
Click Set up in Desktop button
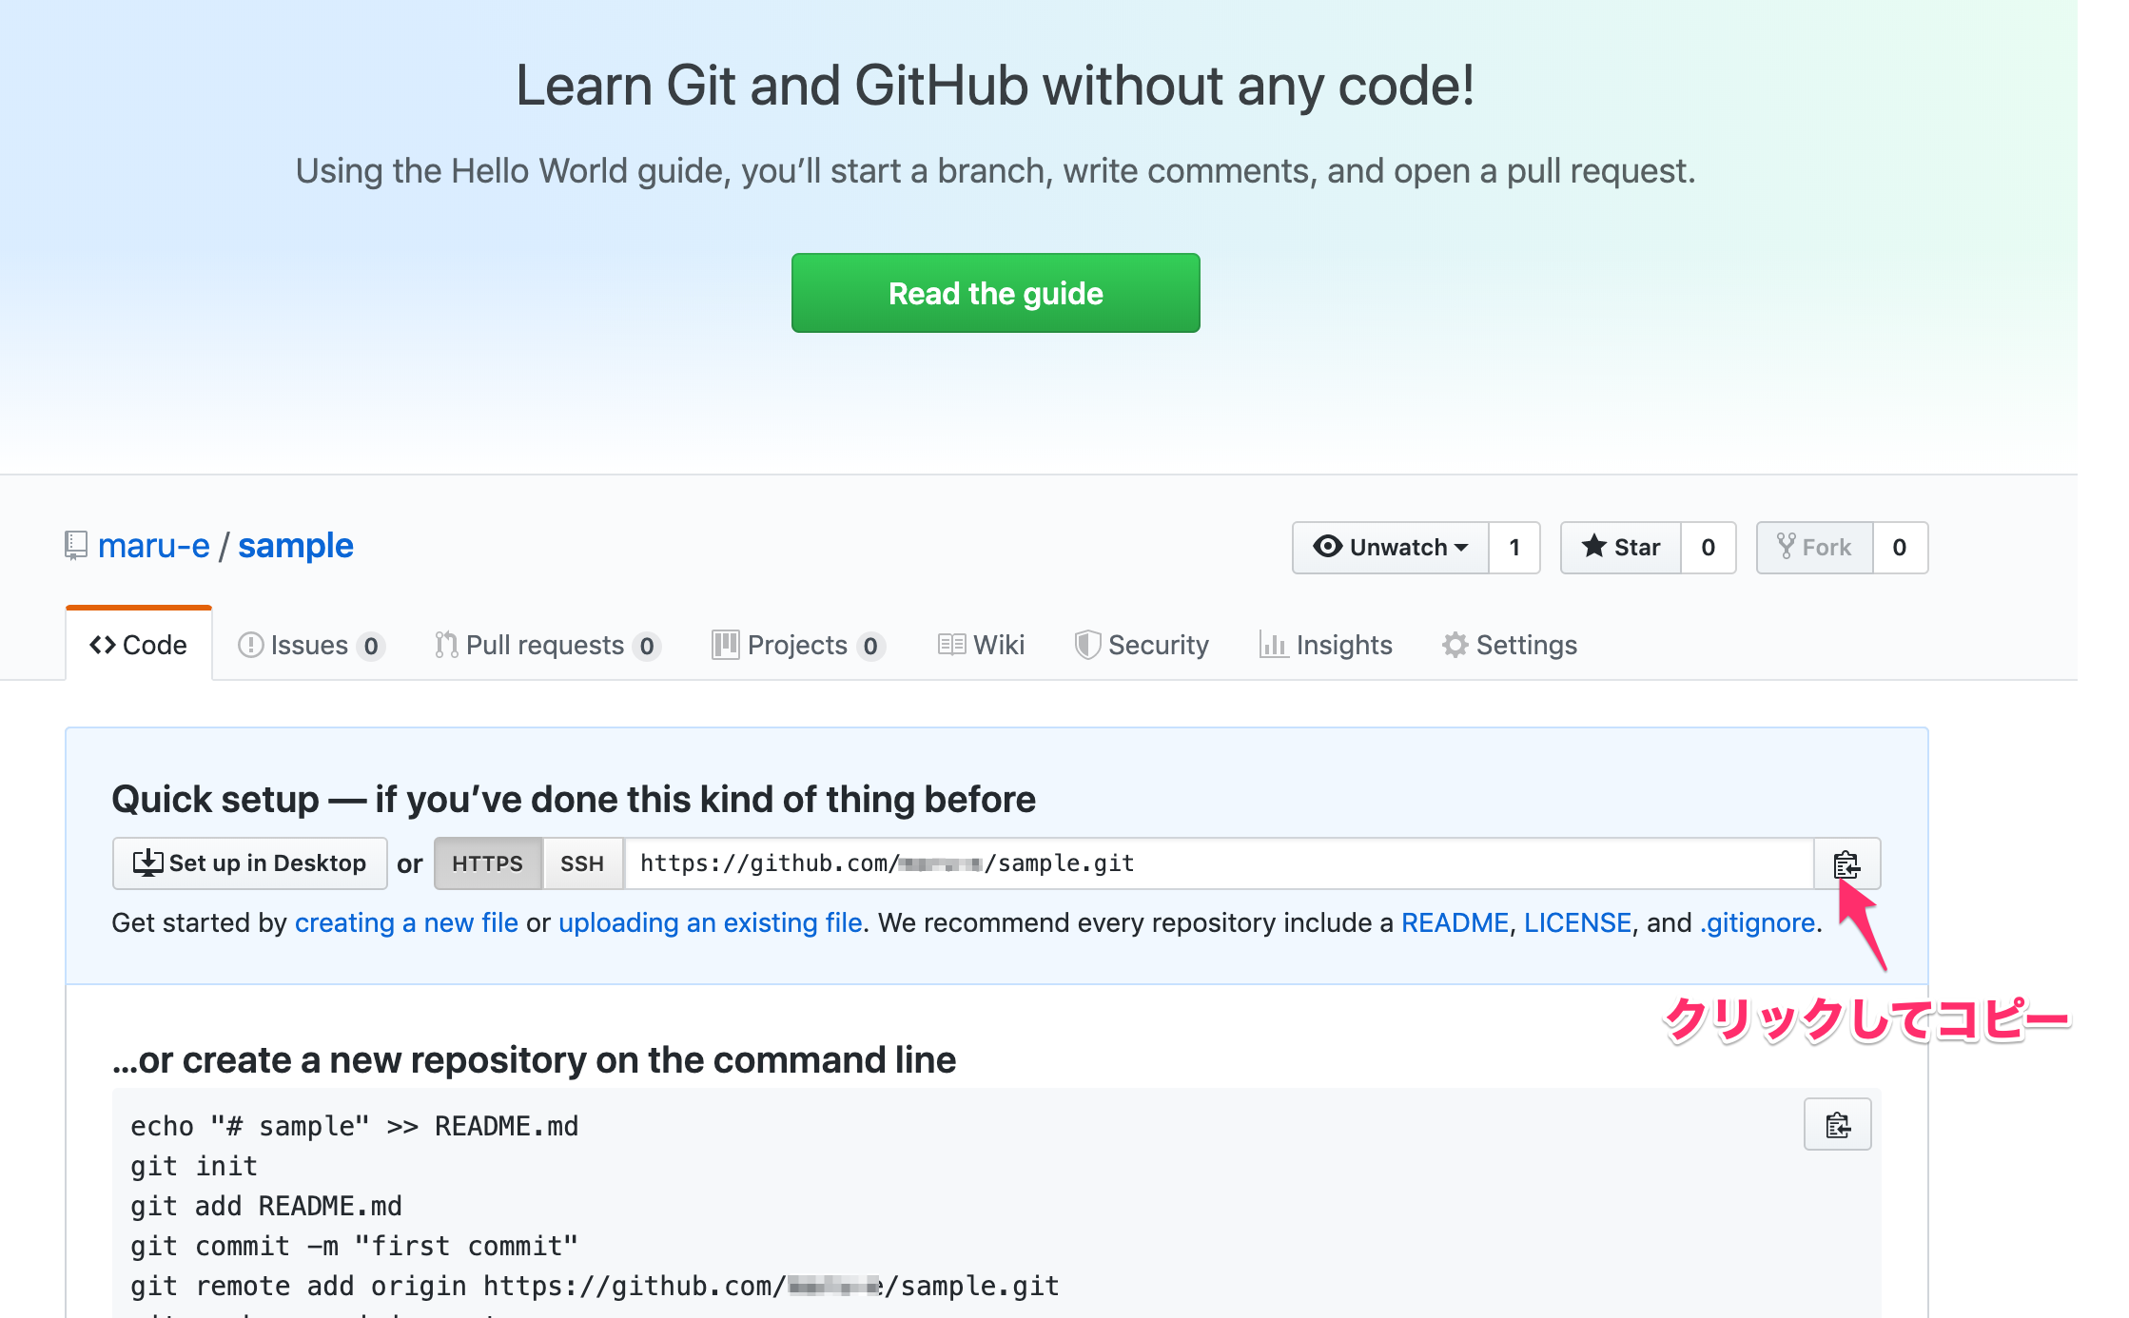(250, 863)
